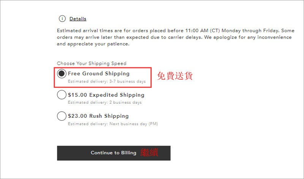The image size is (304, 179).
Task: Click the red 免費送貨 annotation text
Action: (x=175, y=76)
